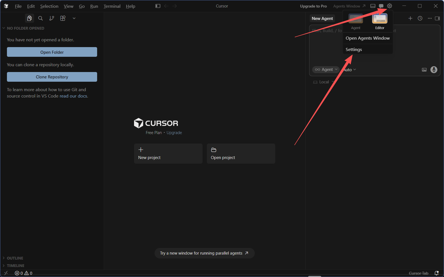Open the Help menu
The height and width of the screenshot is (277, 444).
coord(130,6)
